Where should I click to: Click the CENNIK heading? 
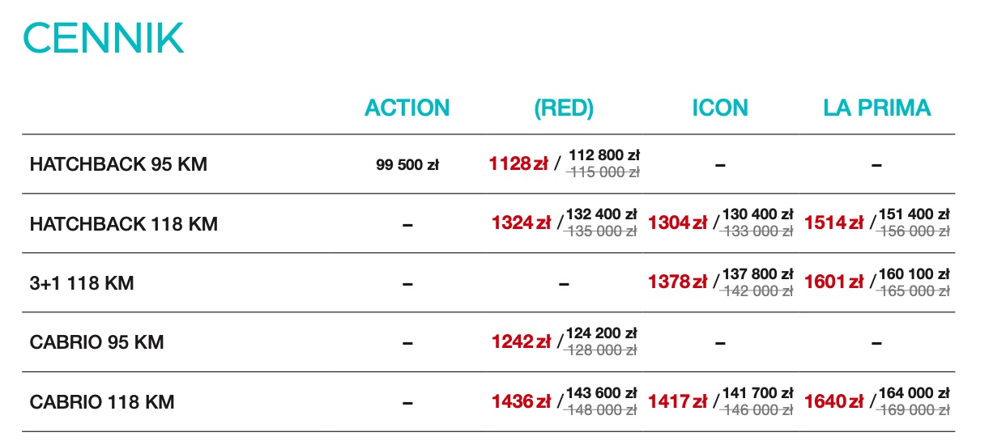[104, 37]
